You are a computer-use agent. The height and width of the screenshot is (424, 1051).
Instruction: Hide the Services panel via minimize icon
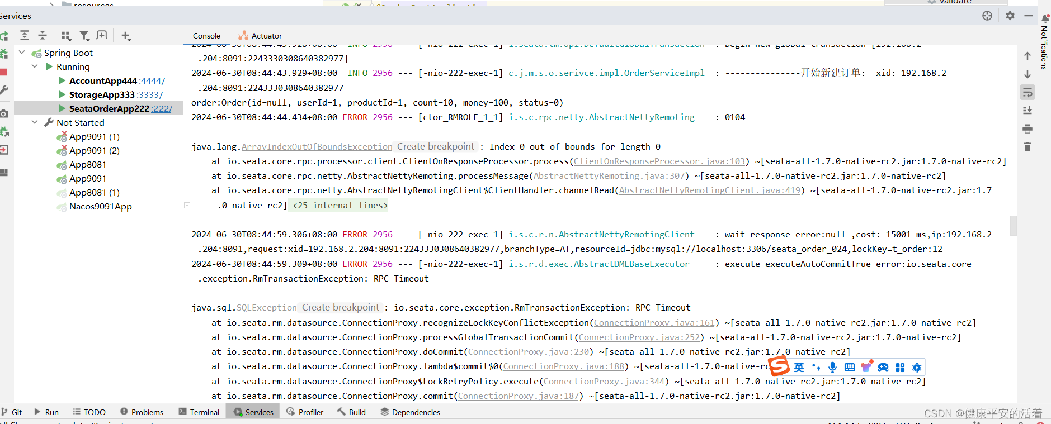pyautogui.click(x=1028, y=16)
